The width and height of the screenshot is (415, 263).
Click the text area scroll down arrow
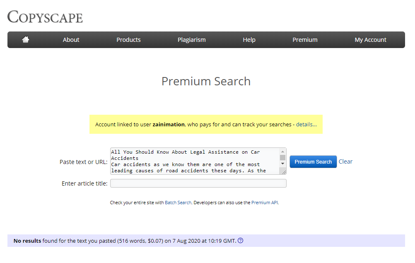click(x=283, y=164)
